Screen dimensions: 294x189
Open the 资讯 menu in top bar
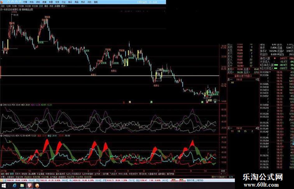click(38, 2)
